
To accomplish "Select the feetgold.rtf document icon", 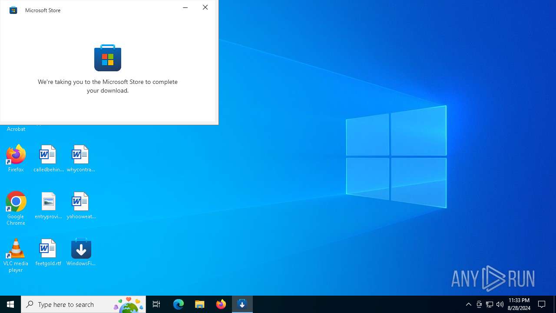I will [48, 253].
